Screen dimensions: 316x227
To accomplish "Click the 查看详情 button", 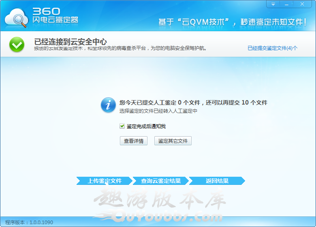I will point(134,141).
